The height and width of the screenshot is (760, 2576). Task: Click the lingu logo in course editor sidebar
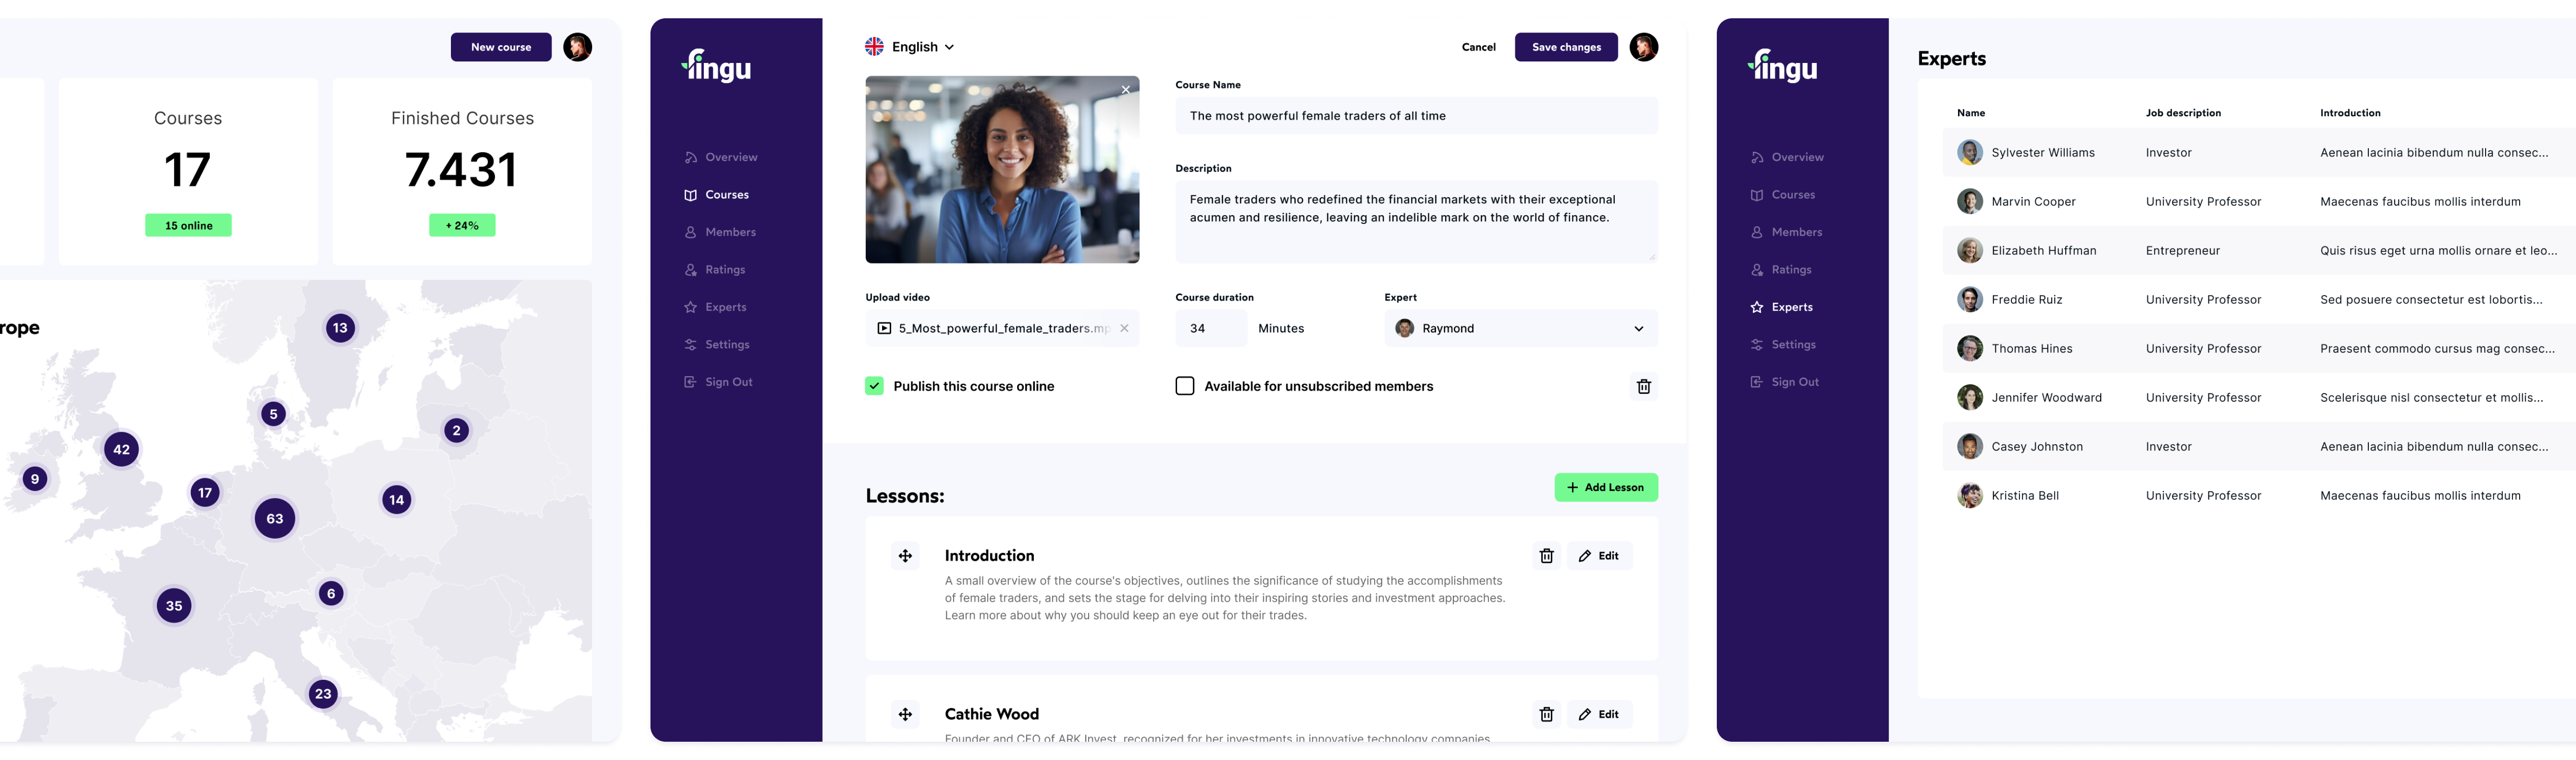tap(717, 66)
